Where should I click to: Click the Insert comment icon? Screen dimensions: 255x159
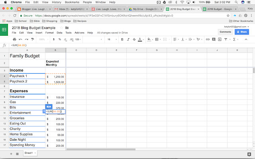click(214, 39)
